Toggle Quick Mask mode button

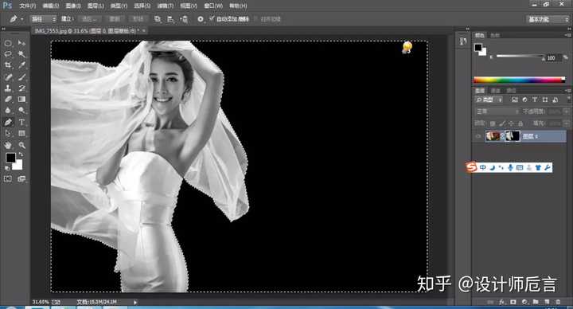pos(8,179)
